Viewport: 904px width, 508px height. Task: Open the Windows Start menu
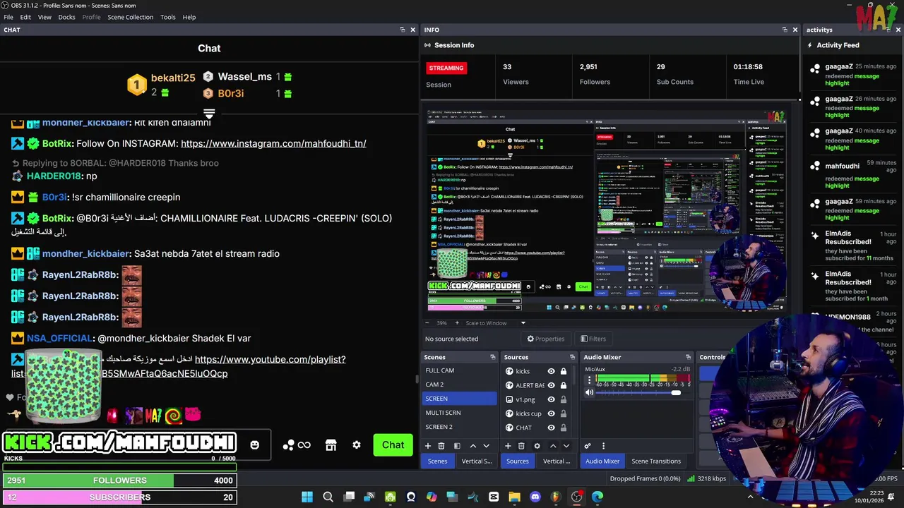(x=307, y=497)
